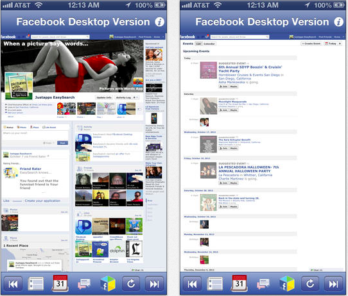
Task: Tap the skip-back icon in the profile screen toolbar
Action: tap(13, 284)
